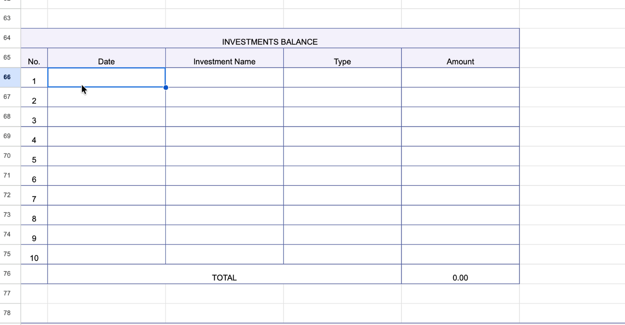Click the Date cell for investment 2
The height and width of the screenshot is (325, 625).
[x=106, y=97]
